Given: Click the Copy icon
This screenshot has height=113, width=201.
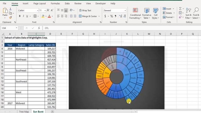Looking at the screenshot, I should (10, 13).
